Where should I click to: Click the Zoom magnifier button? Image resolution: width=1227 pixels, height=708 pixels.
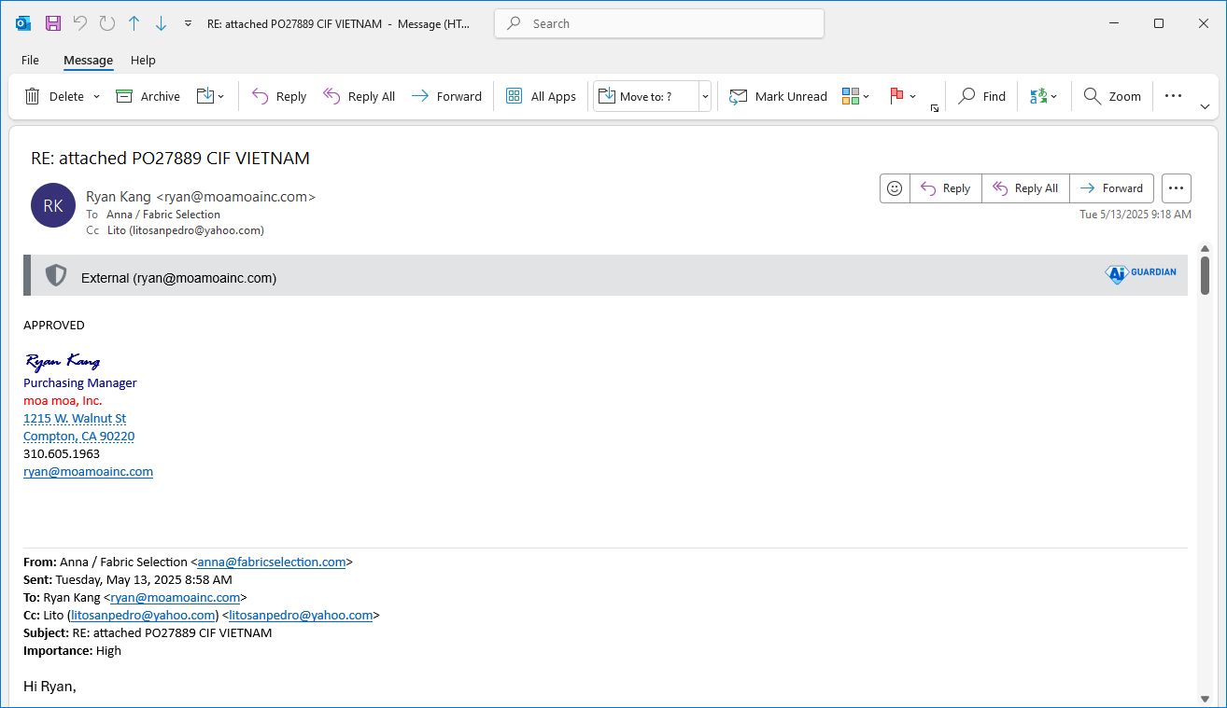pos(1112,96)
